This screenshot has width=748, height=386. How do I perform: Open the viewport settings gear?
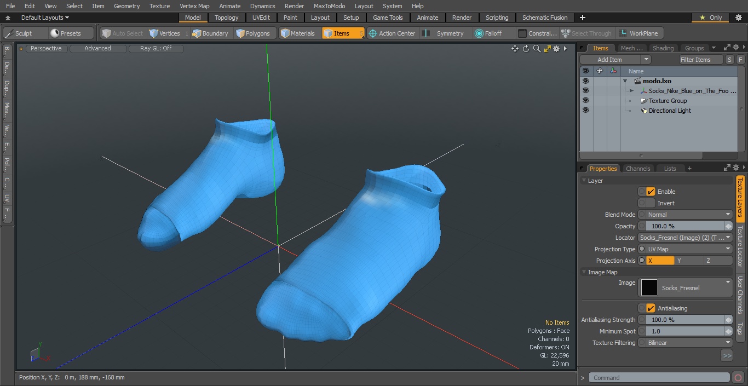(556, 49)
